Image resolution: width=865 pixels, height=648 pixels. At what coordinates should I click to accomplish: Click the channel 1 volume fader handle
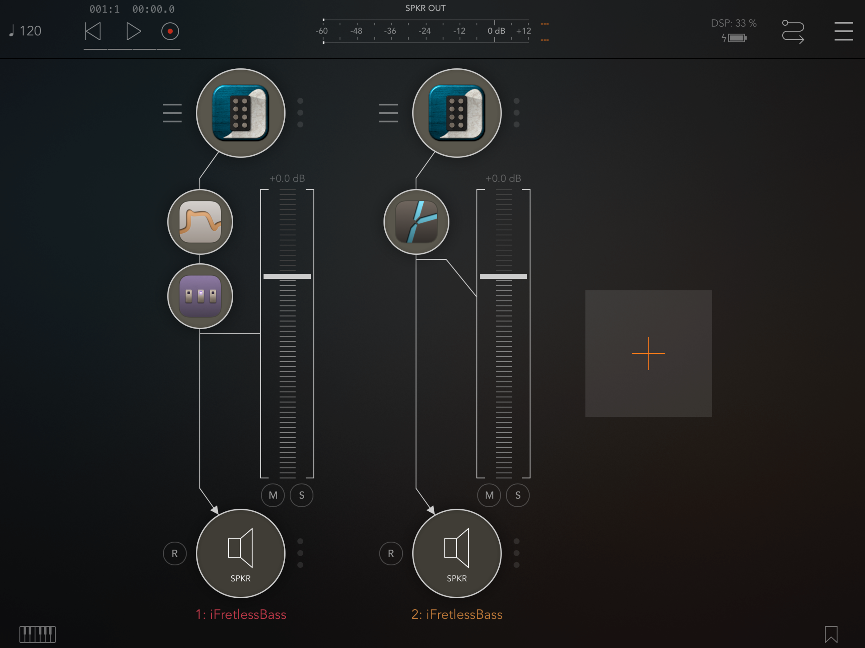pos(287,276)
